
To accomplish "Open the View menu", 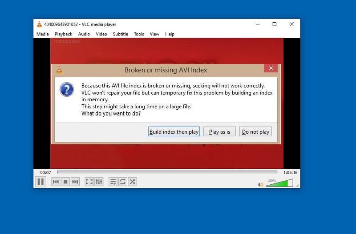I will 154,34.
